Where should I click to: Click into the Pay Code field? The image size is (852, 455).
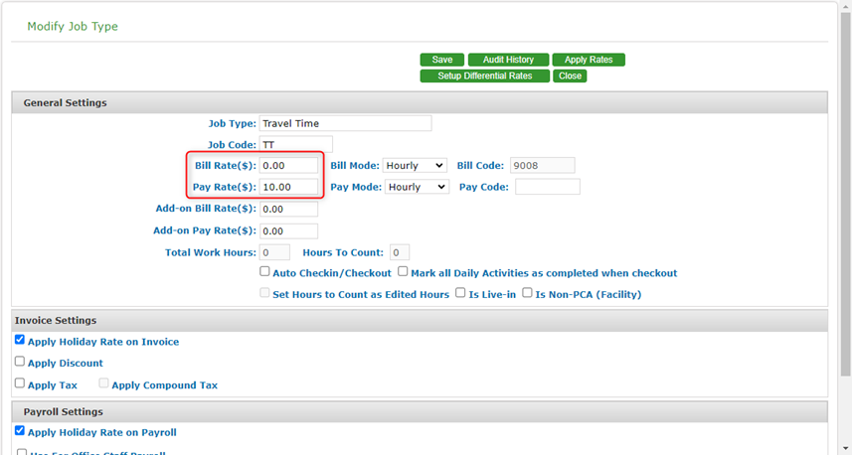[547, 187]
